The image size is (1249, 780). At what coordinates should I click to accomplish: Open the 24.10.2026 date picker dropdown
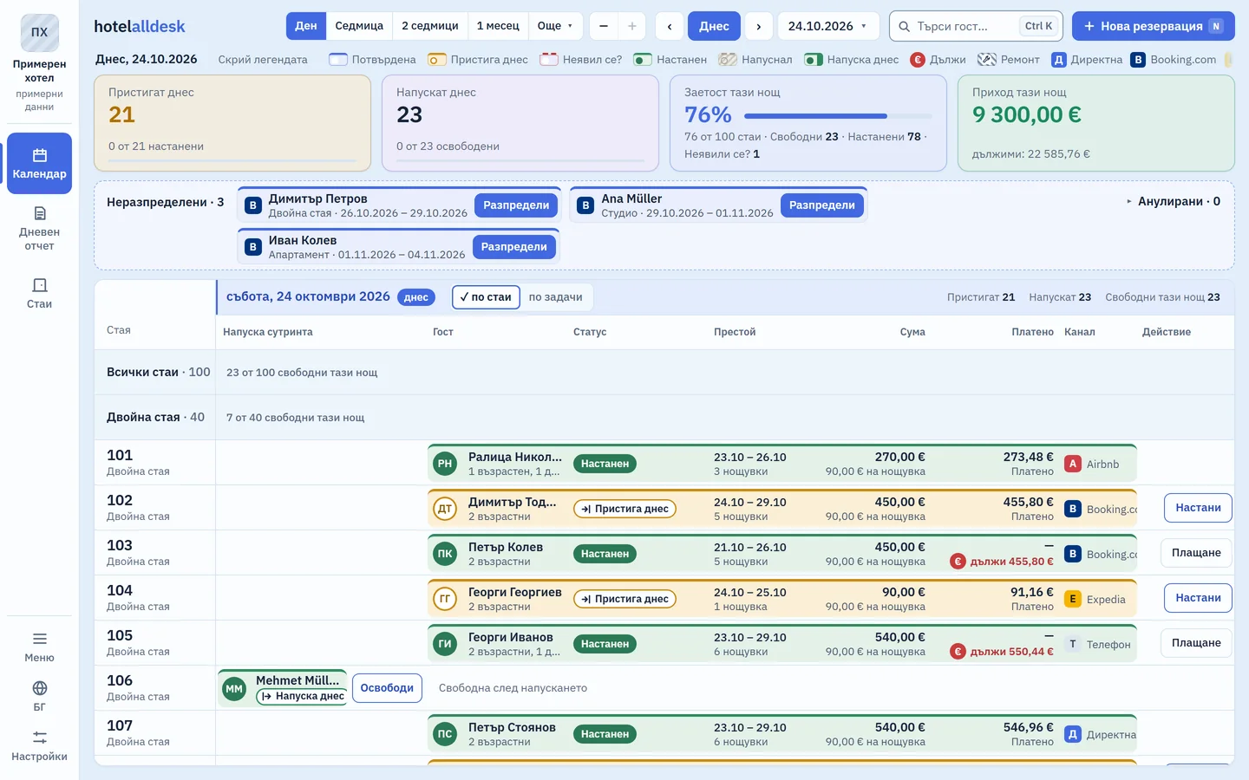pyautogui.click(x=827, y=26)
